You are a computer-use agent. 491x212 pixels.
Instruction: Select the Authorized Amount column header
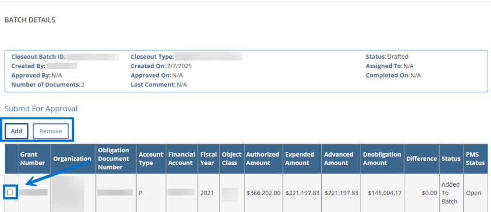point(262,159)
